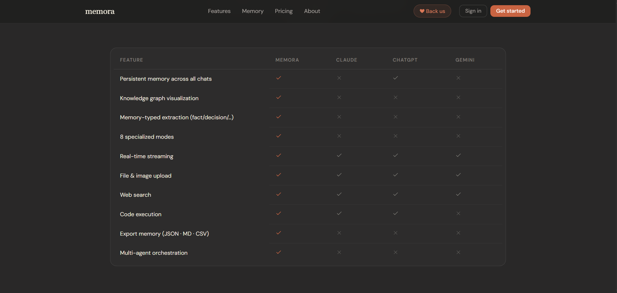Open the Features nav item

(219, 11)
